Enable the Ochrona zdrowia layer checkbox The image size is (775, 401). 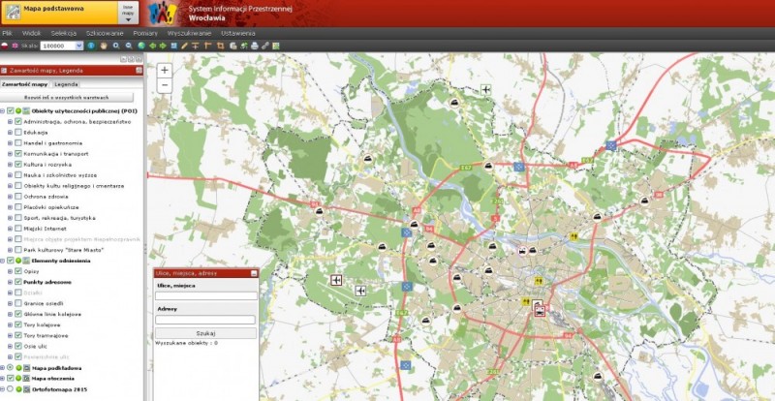pyautogui.click(x=18, y=197)
